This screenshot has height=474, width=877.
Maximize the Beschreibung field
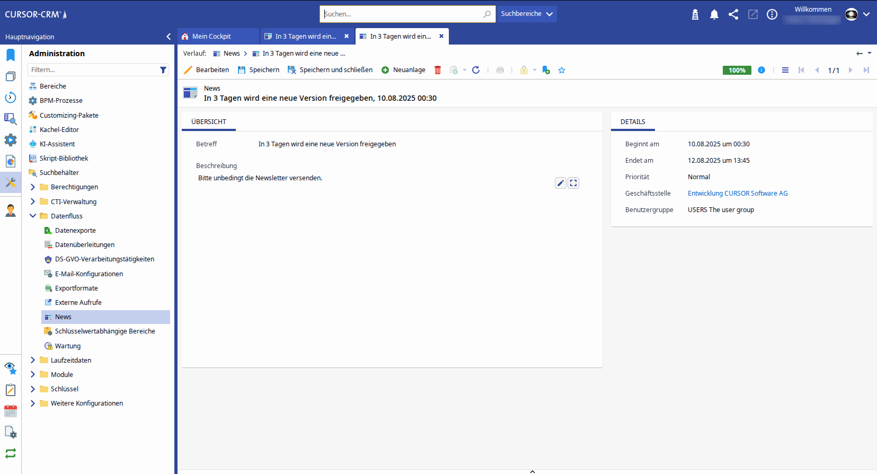tap(573, 183)
